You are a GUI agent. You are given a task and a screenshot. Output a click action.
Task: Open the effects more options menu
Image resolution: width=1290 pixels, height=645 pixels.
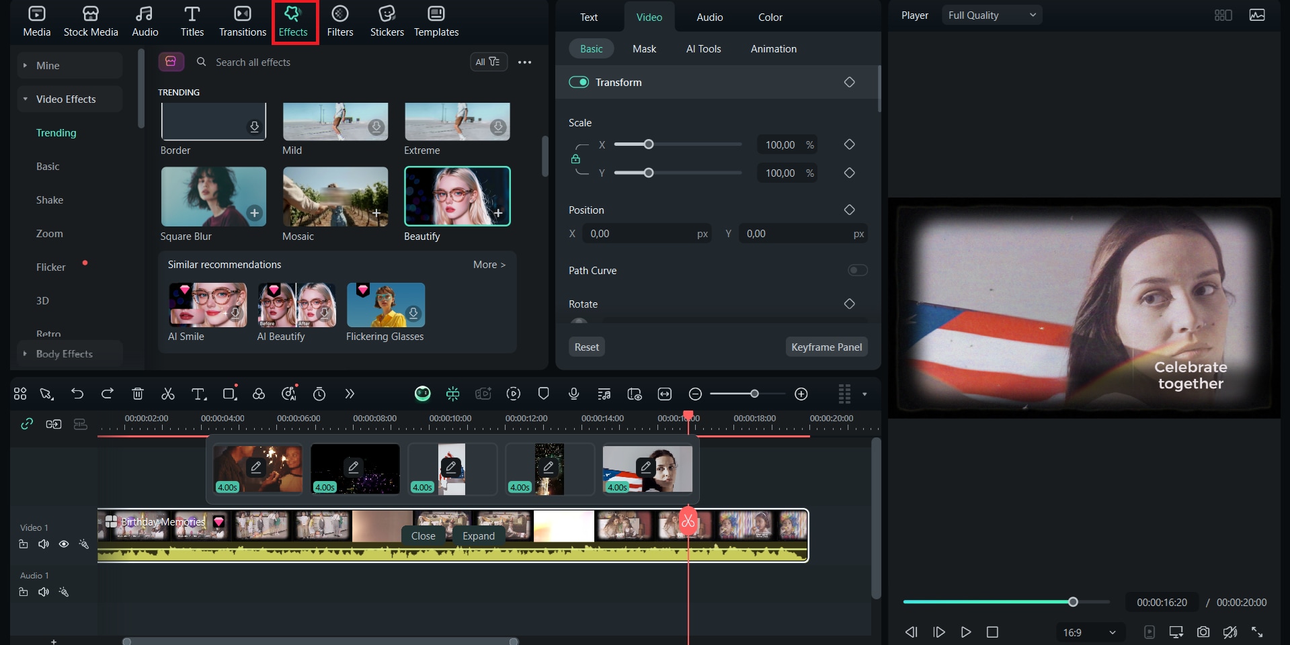[x=525, y=62]
